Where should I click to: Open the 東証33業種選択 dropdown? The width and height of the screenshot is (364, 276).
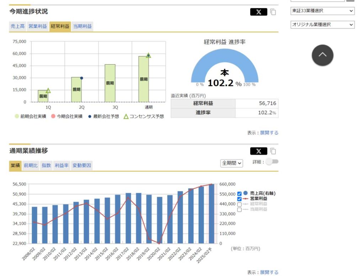322,11
